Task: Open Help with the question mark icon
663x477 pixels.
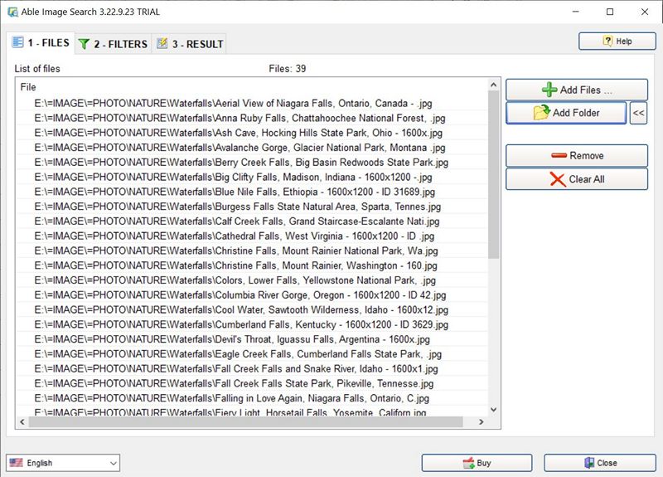Action: (608, 41)
